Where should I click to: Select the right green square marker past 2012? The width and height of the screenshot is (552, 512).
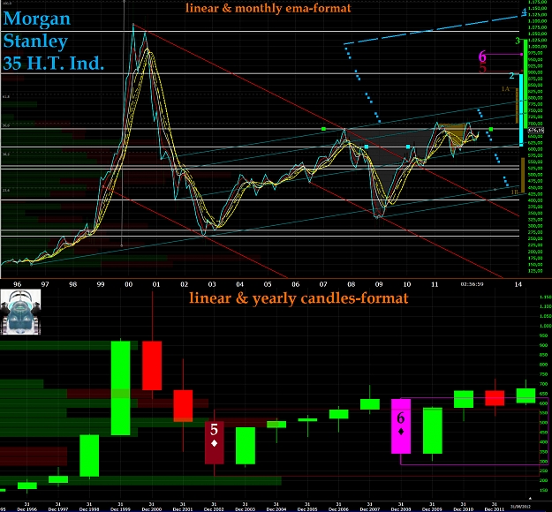(x=491, y=129)
